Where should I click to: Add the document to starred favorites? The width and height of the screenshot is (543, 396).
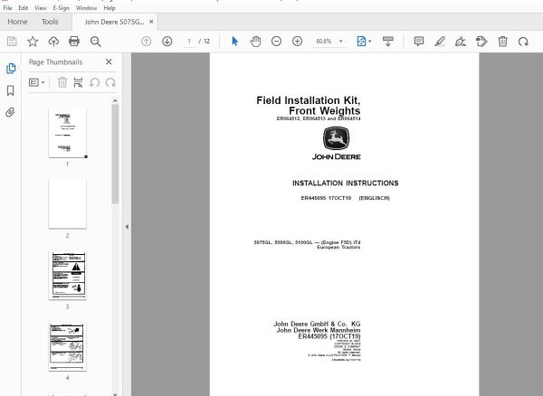[x=33, y=42]
